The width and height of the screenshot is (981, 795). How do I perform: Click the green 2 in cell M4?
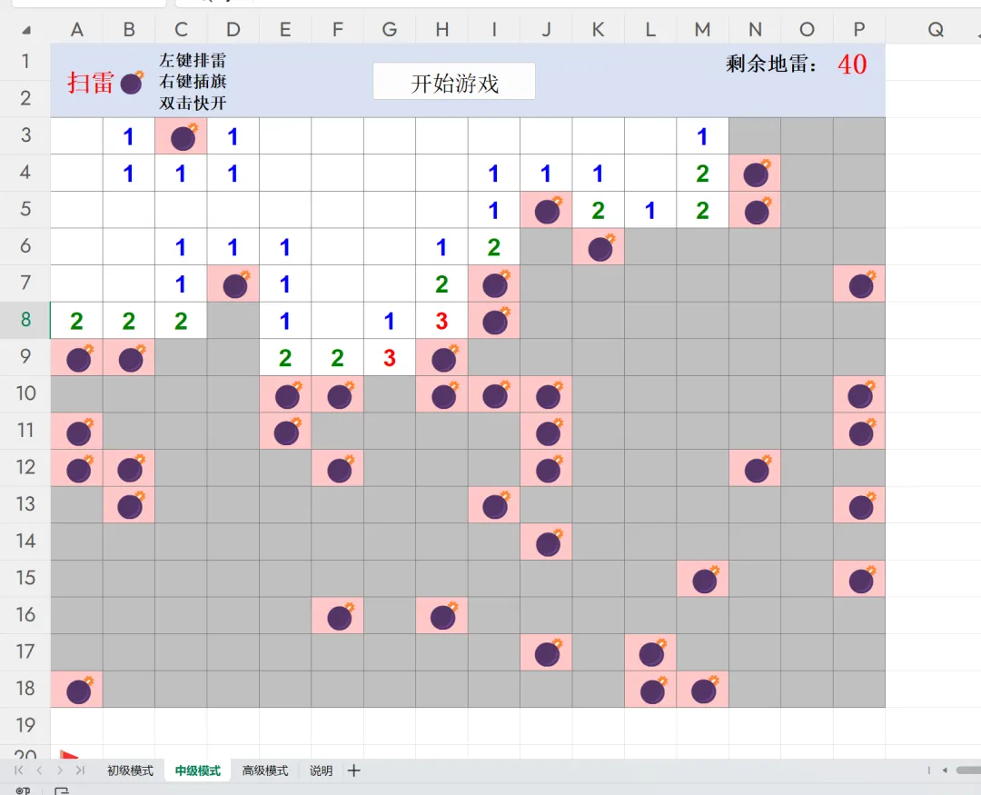tap(702, 174)
